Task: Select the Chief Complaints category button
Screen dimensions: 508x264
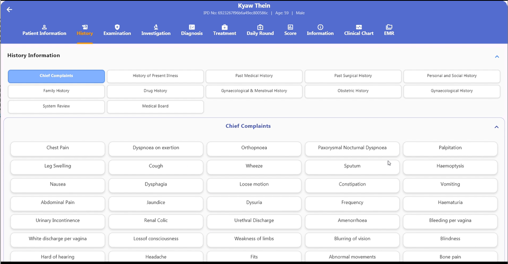Action: tap(56, 76)
